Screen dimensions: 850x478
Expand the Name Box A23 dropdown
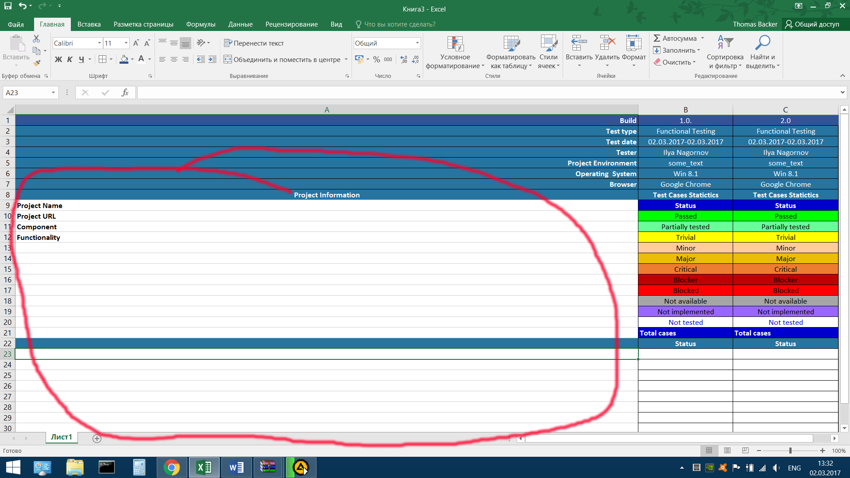(53, 93)
